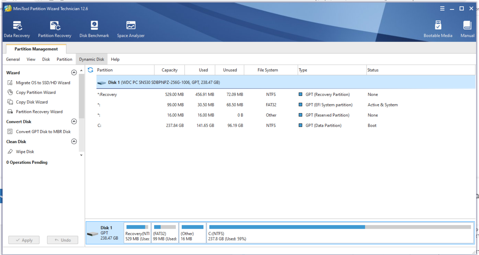Select Recovery(NTFS) block in disk map

(x=137, y=233)
